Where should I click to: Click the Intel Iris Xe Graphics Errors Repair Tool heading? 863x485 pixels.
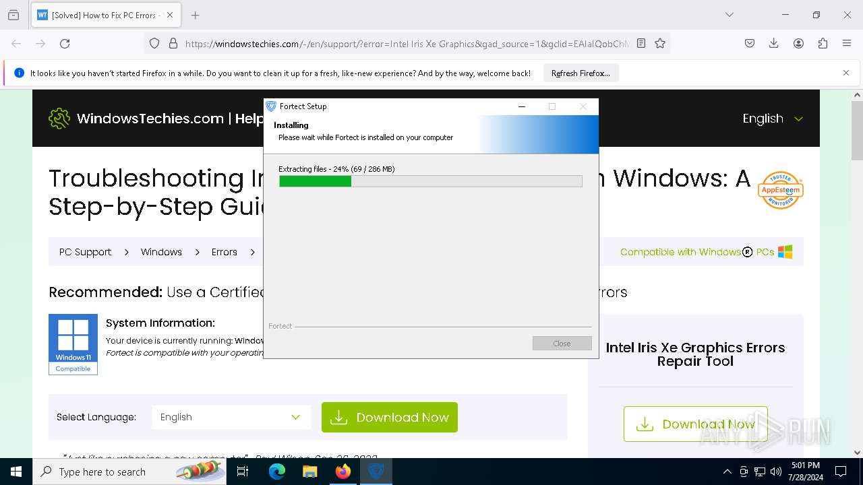(x=695, y=354)
